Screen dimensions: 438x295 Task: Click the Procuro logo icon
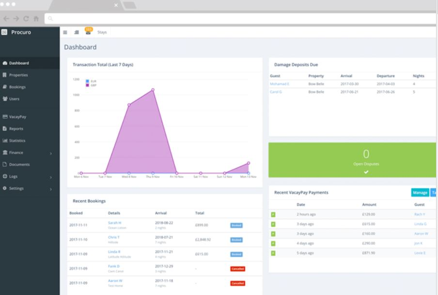tap(4, 32)
